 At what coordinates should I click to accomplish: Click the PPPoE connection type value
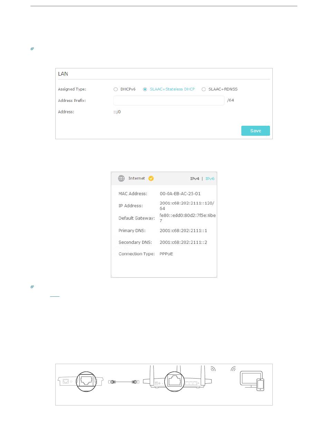[166, 254]
